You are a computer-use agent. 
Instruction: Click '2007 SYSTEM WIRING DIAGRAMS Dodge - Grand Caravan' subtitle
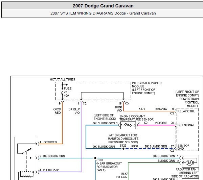pyautogui.click(x=103, y=13)
